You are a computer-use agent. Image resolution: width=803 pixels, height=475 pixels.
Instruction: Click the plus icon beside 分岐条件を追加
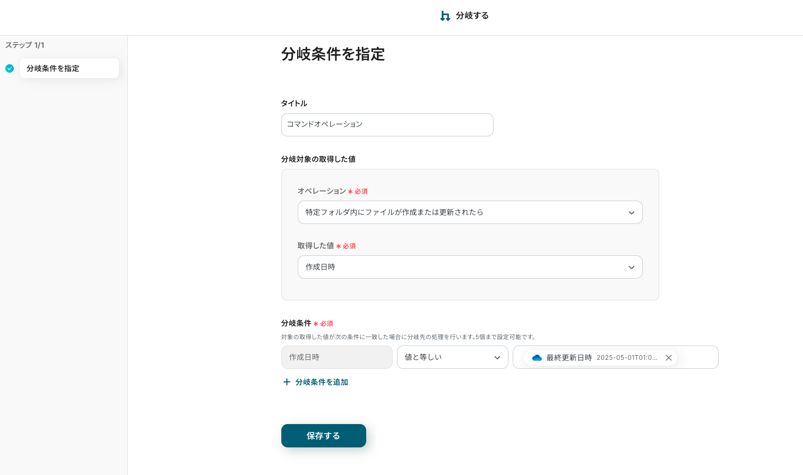pyautogui.click(x=287, y=382)
